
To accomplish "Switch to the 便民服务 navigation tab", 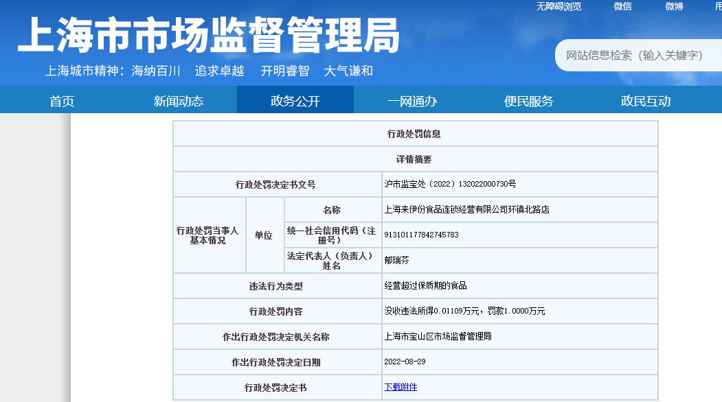I will 529,101.
